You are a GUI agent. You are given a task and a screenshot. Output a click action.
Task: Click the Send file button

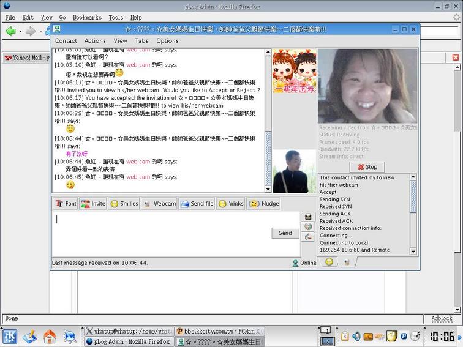click(197, 204)
